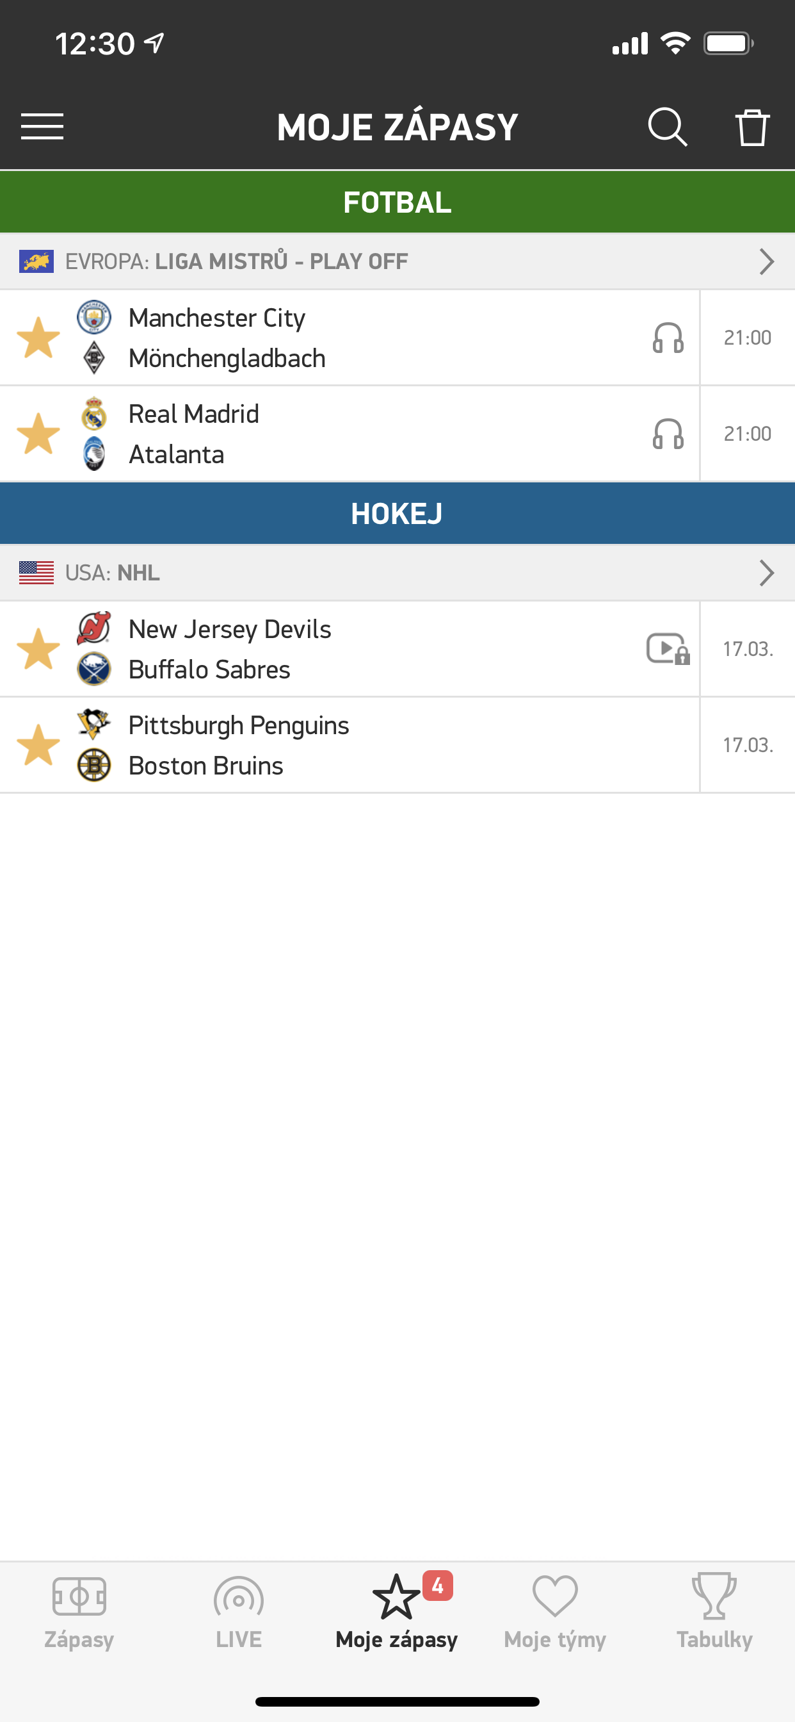Viewport: 795px width, 1722px height.
Task: Switch to the LIVE tab
Action: click(x=239, y=1612)
